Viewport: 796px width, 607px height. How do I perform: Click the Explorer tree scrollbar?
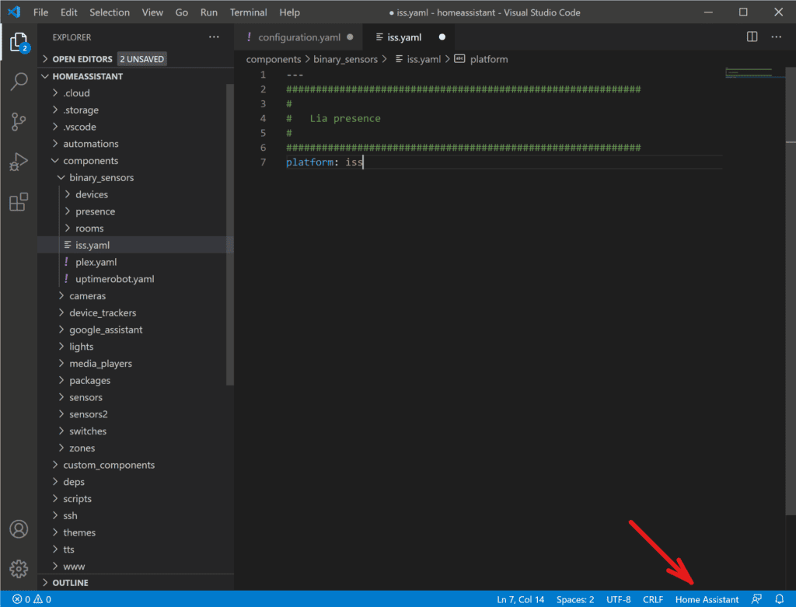(230, 235)
